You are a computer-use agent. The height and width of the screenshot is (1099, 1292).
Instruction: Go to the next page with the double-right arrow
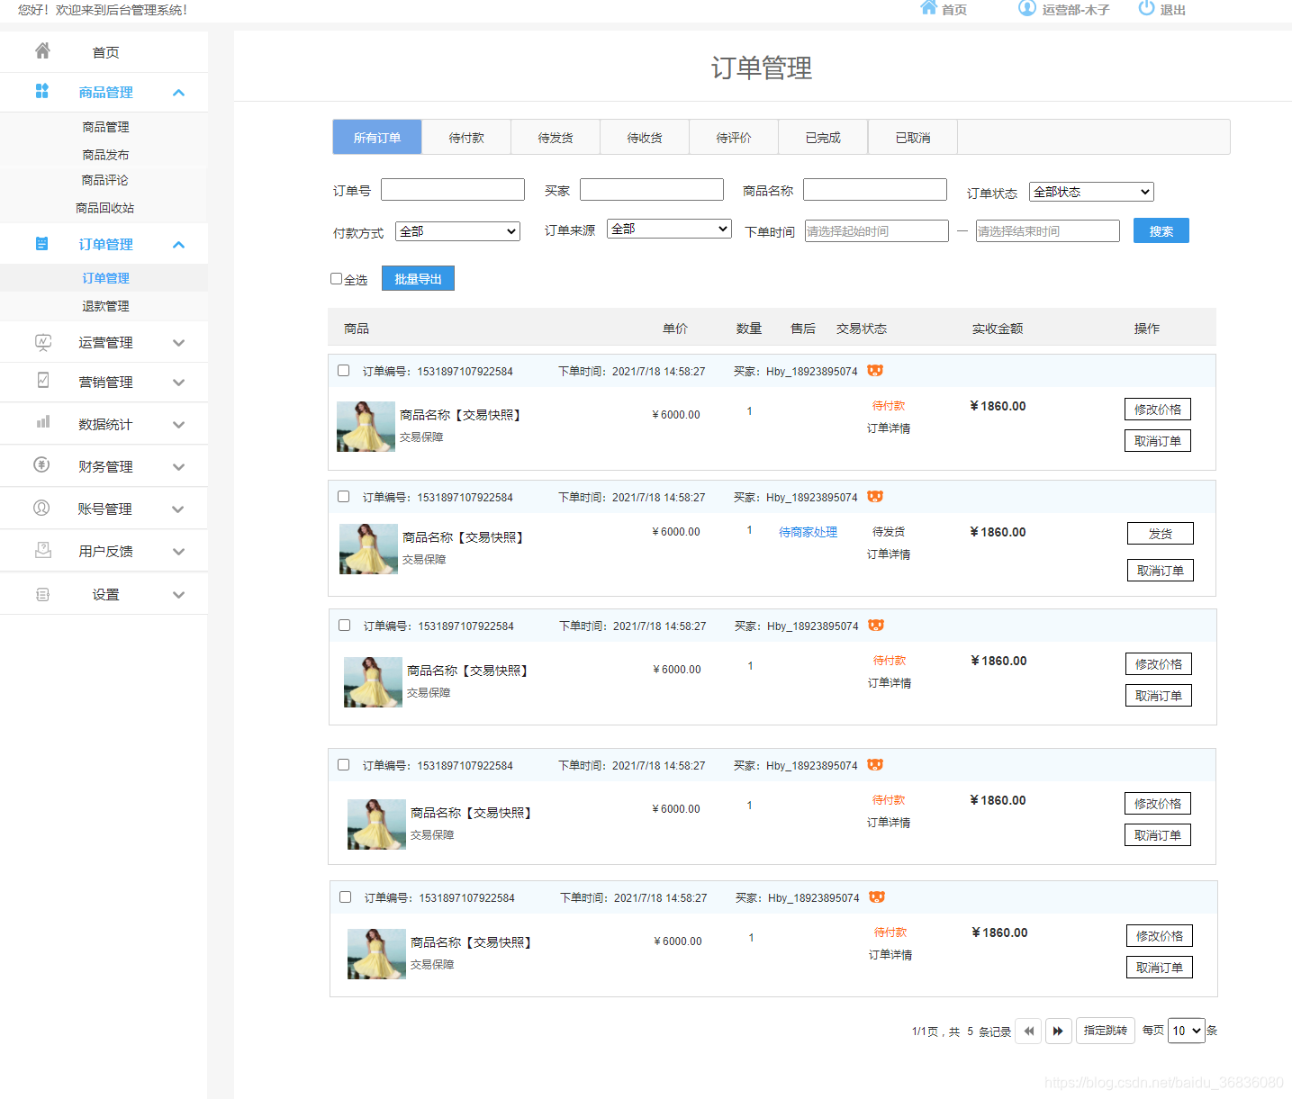click(x=1059, y=1031)
